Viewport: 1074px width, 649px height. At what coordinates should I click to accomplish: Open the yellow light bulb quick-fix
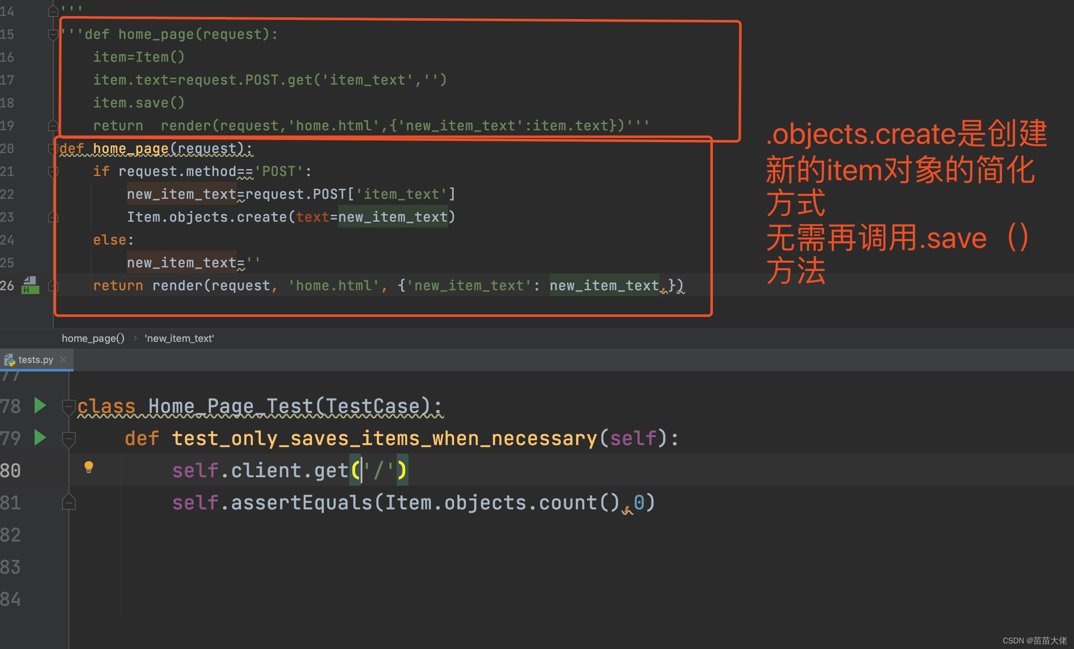(x=88, y=467)
